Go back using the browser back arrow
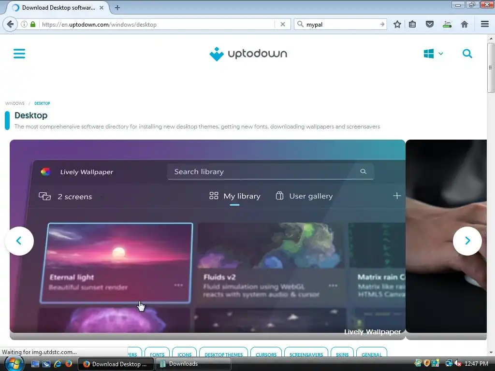This screenshot has height=371, width=495. click(x=10, y=24)
